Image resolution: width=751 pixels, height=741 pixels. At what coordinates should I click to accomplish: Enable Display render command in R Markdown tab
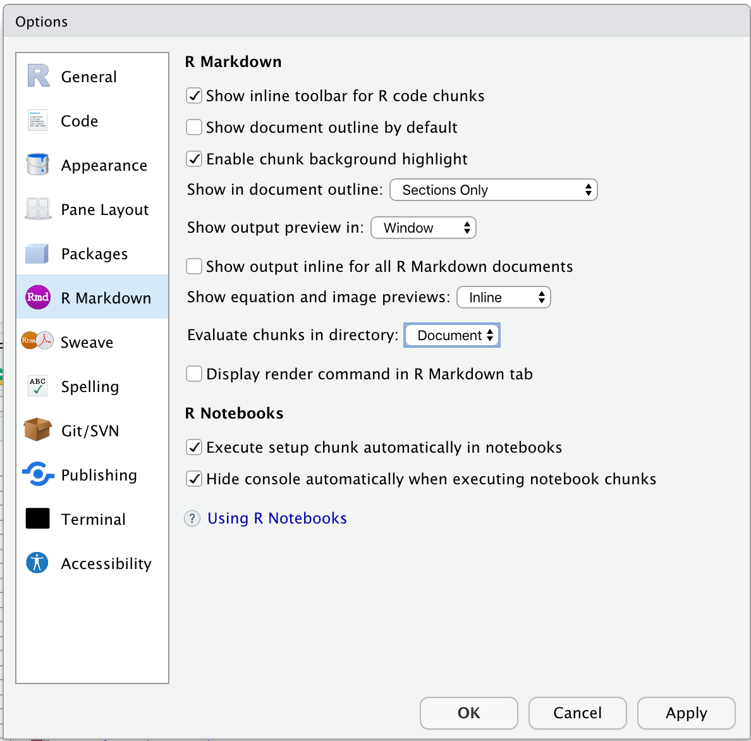pos(194,374)
